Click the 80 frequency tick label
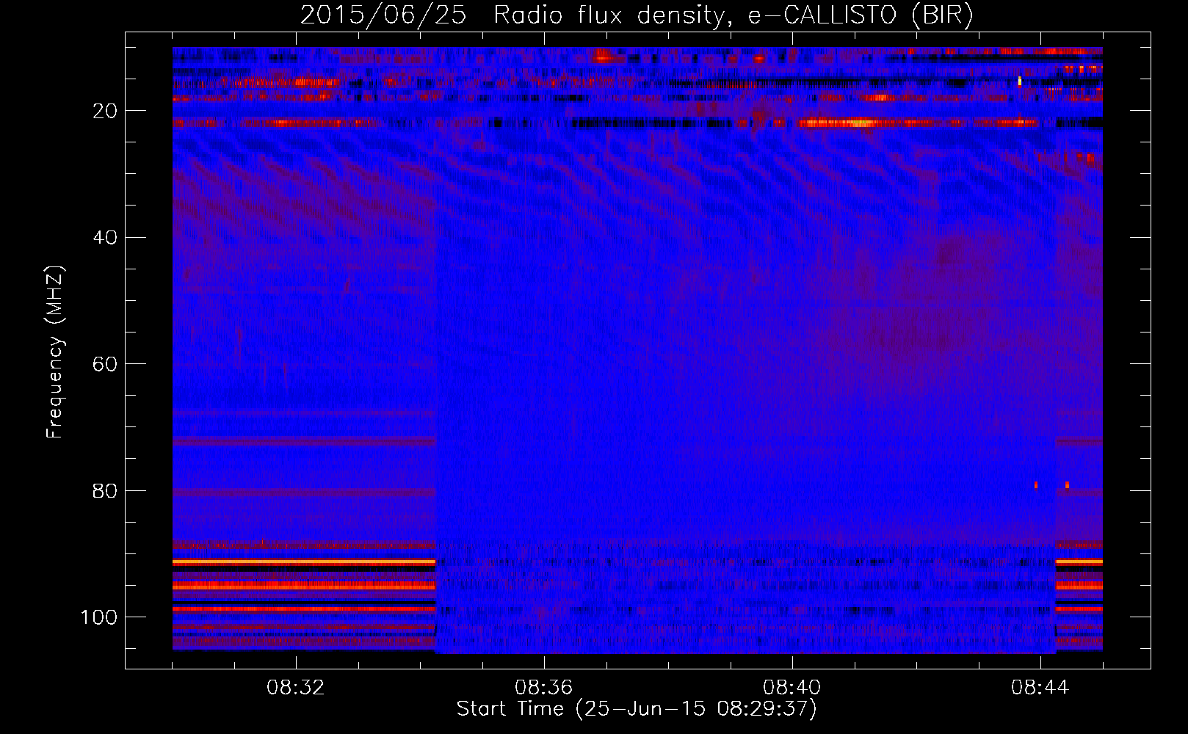 pyautogui.click(x=105, y=491)
